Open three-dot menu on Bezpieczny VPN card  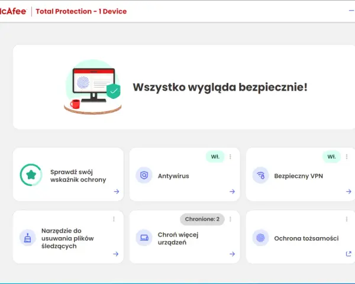(347, 157)
